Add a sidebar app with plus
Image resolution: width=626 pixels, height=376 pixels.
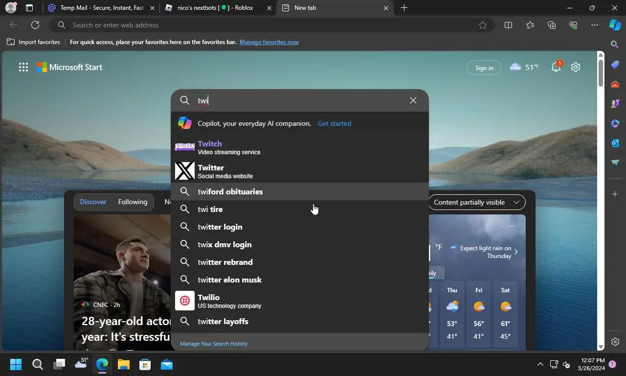pyautogui.click(x=615, y=194)
